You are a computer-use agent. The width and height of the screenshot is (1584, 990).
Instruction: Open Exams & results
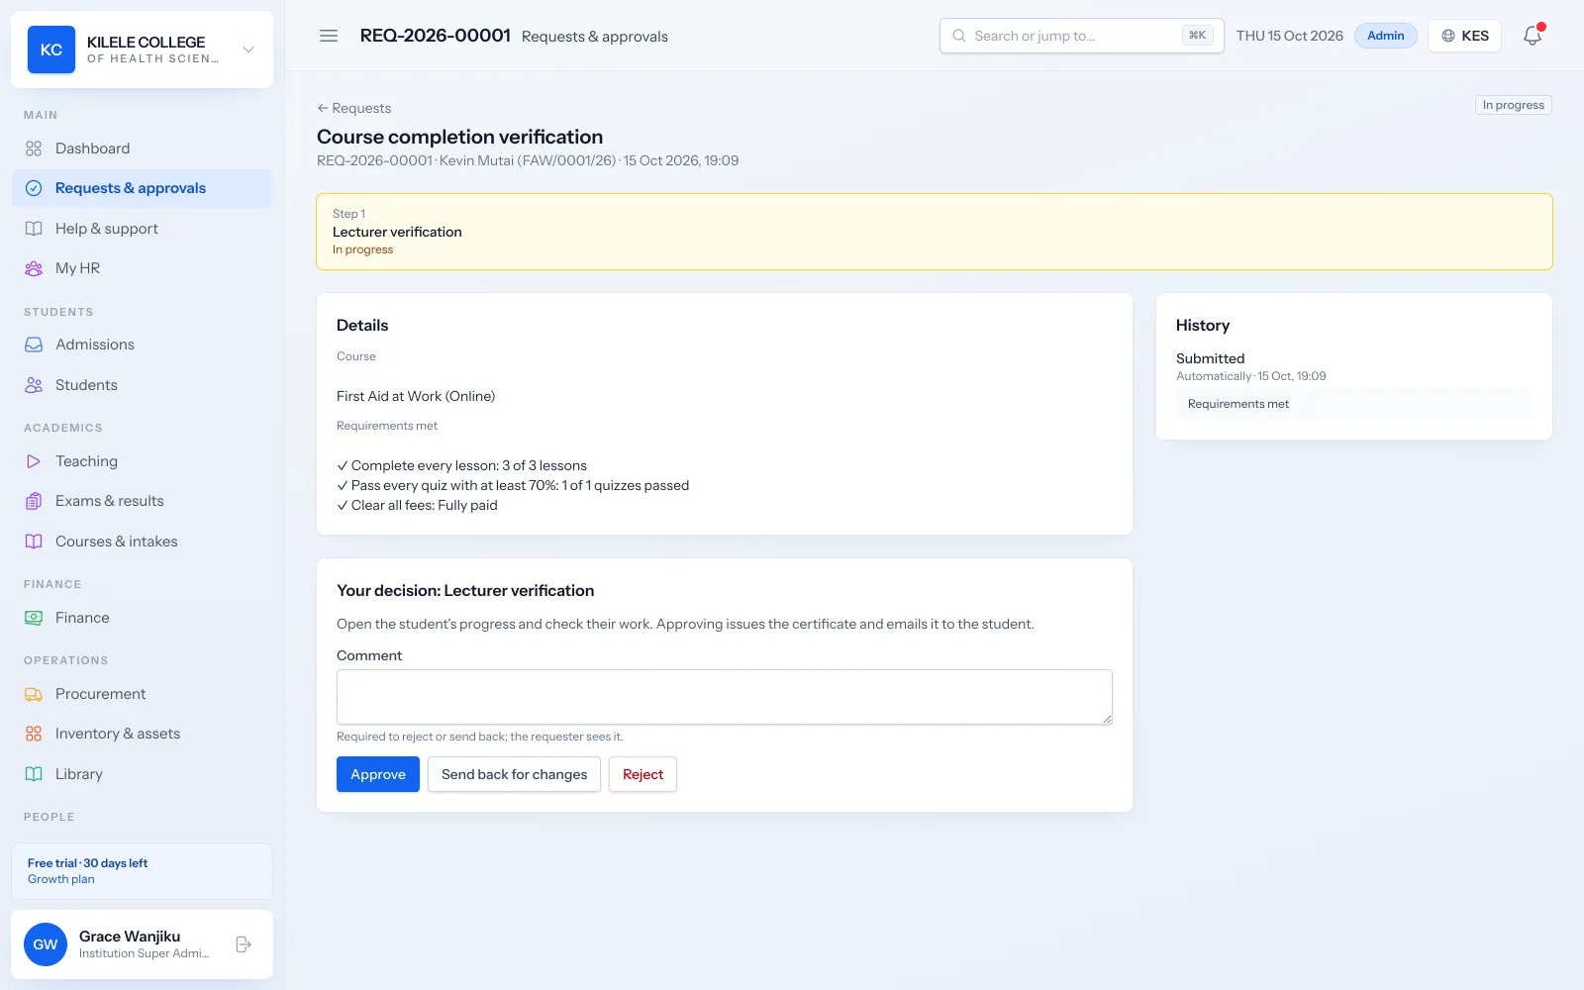pos(142,501)
